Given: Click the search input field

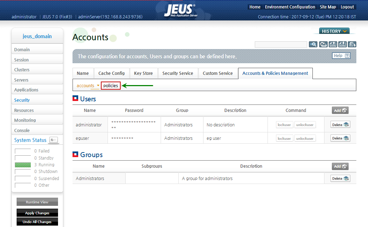Looking at the screenshot, I should click(281, 44).
